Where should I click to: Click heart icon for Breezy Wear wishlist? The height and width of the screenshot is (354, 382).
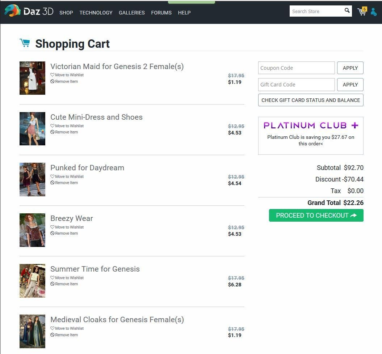pos(53,227)
